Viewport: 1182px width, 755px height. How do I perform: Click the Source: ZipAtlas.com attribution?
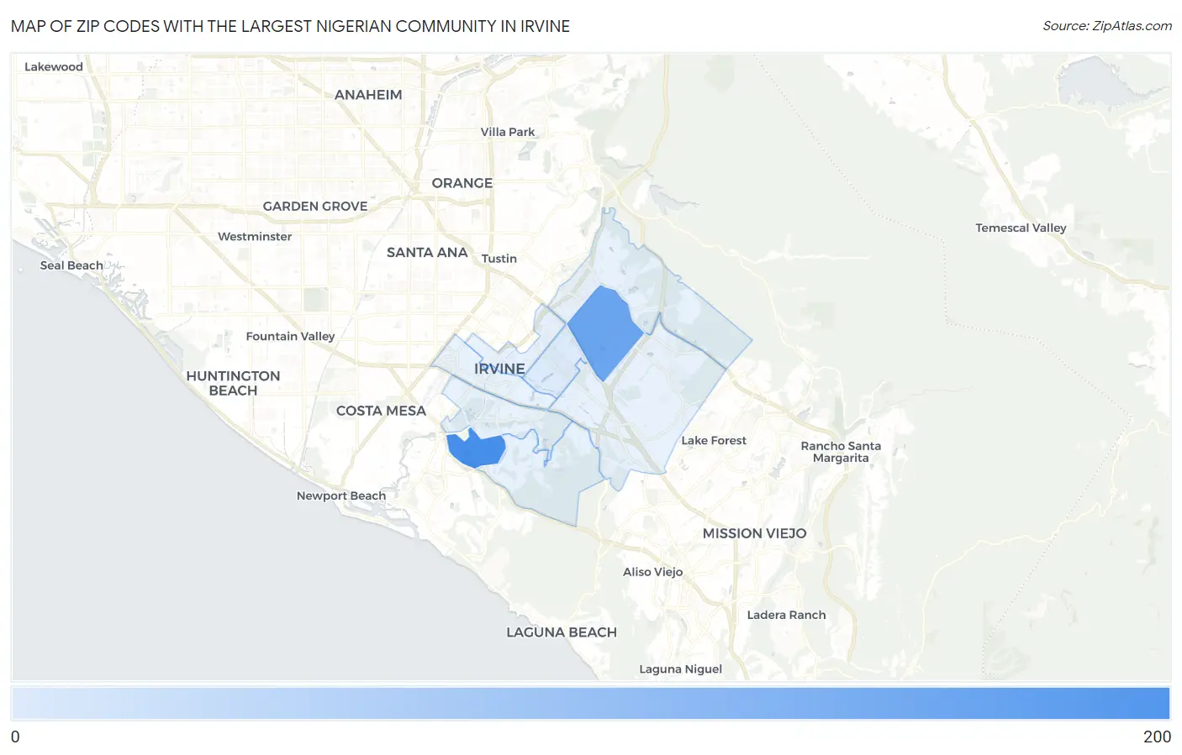coord(1107,26)
